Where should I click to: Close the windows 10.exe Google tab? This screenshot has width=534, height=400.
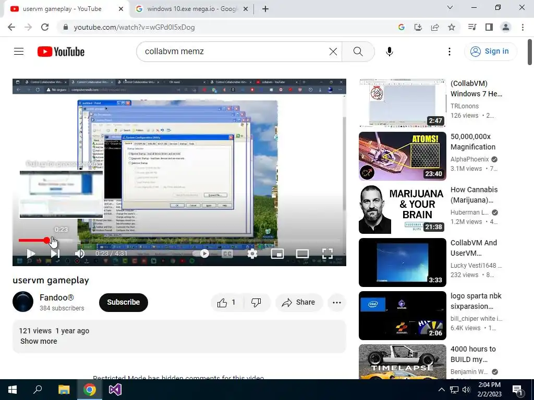coord(245,9)
